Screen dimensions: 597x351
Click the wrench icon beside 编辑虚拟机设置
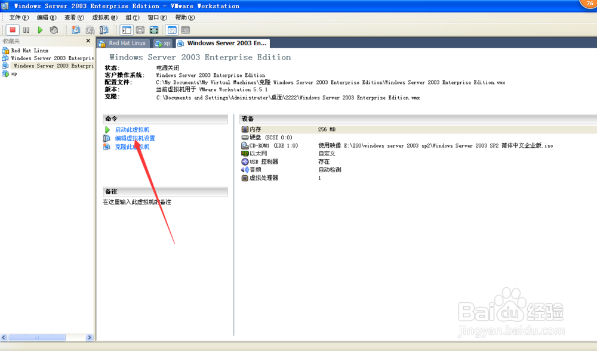point(107,138)
